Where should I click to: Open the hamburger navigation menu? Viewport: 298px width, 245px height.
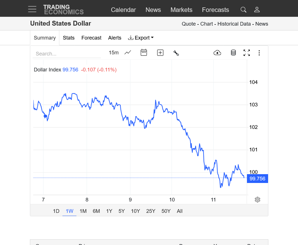(x=32, y=9)
